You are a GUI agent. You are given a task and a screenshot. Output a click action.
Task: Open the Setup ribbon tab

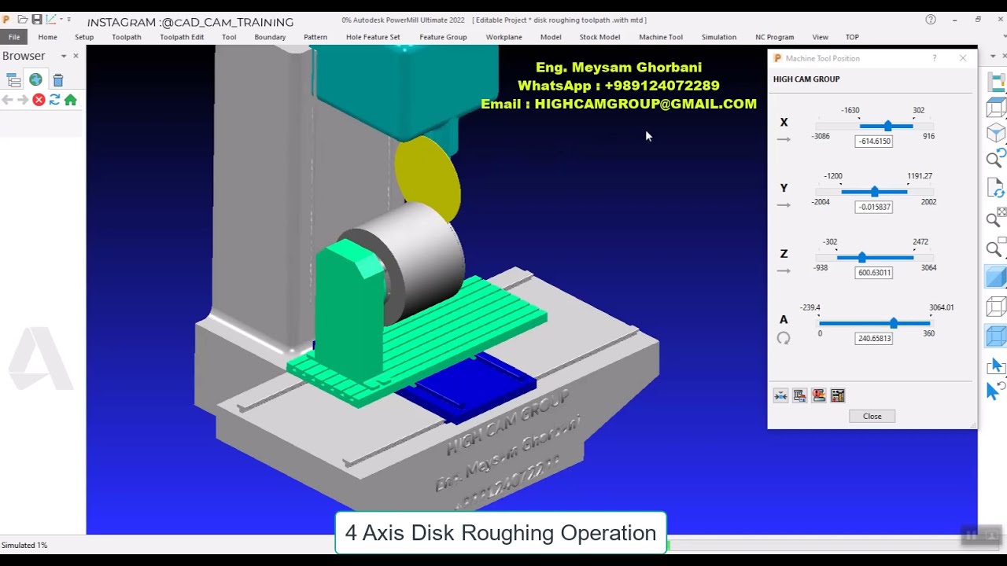pos(84,37)
